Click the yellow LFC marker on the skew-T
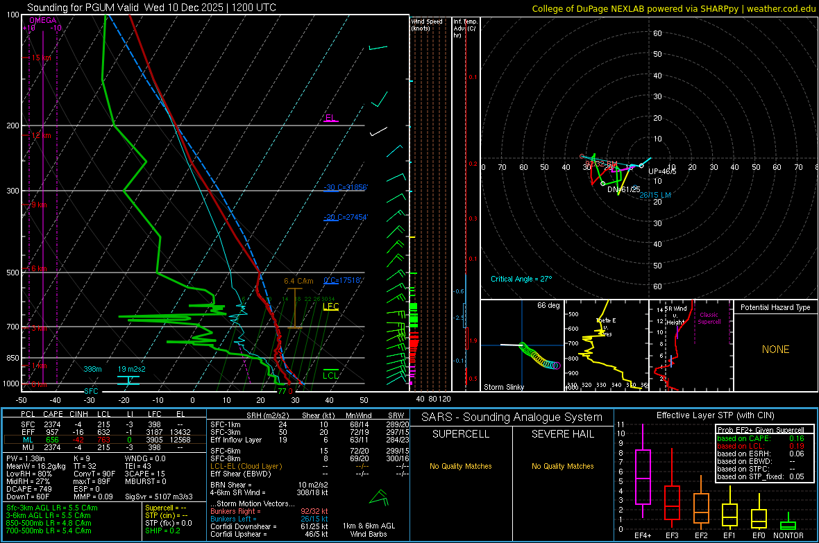This screenshot has width=819, height=543. [x=330, y=307]
